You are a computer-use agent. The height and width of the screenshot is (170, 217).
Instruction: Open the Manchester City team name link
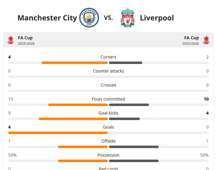[47, 18]
